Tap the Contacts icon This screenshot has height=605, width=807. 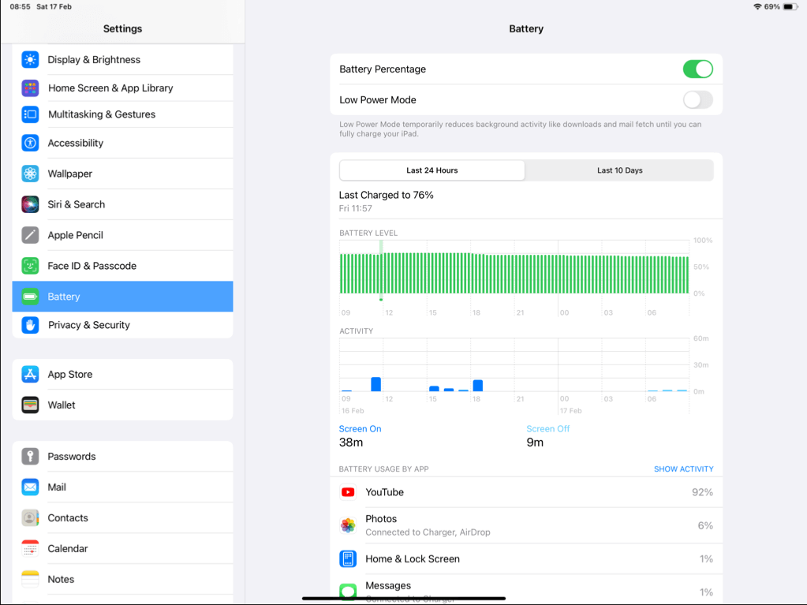click(30, 518)
